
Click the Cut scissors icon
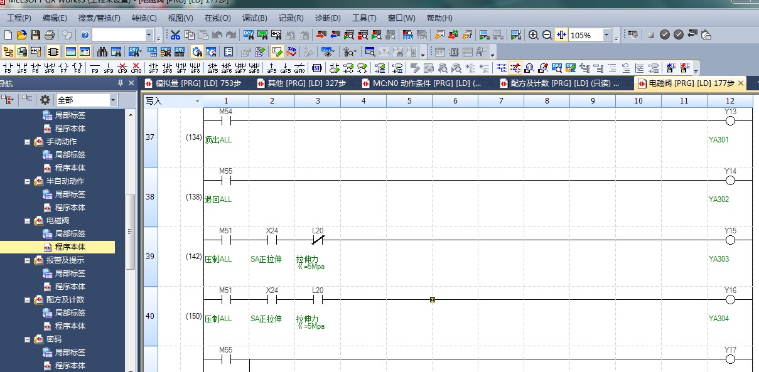(175, 35)
